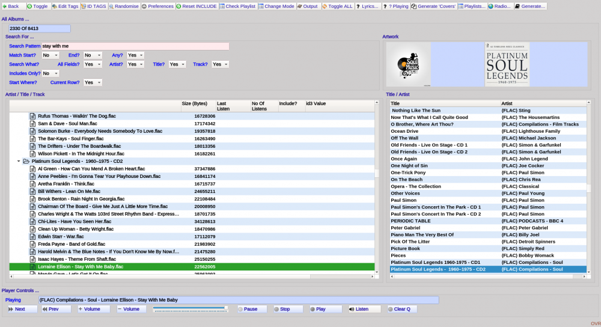Click the Soul Music artwork thumbnail
This screenshot has height=327, width=601.
(408, 64)
